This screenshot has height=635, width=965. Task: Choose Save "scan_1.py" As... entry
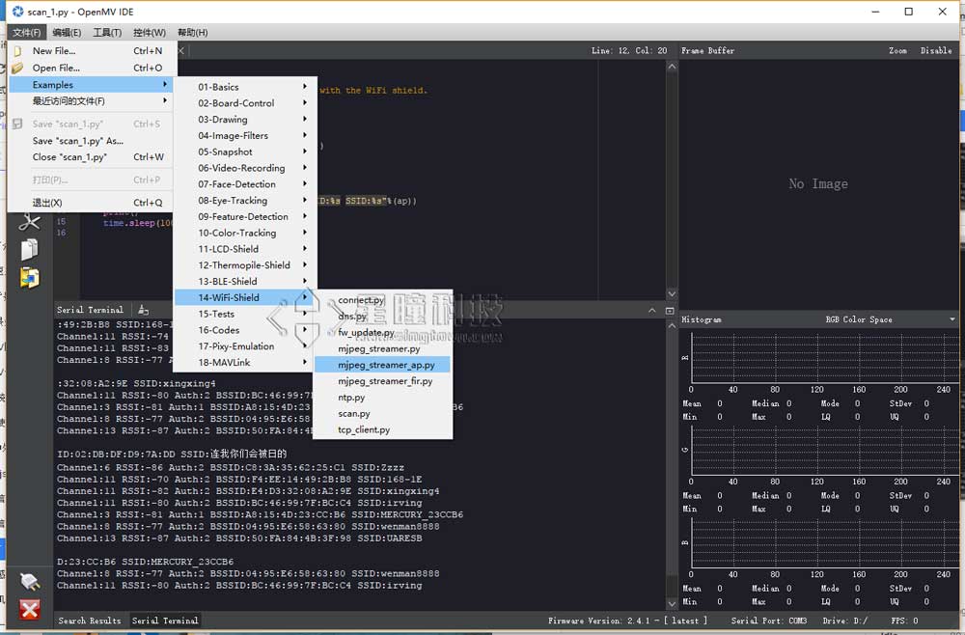click(x=91, y=141)
